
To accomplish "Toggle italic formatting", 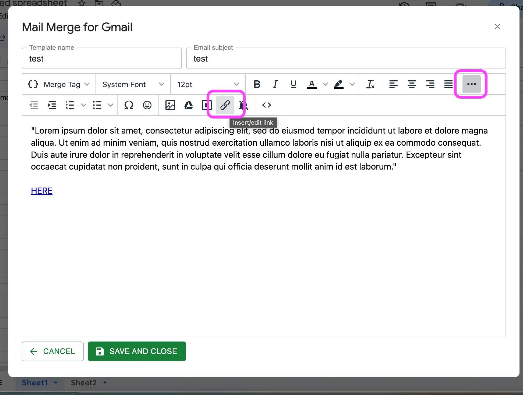I will pos(275,84).
